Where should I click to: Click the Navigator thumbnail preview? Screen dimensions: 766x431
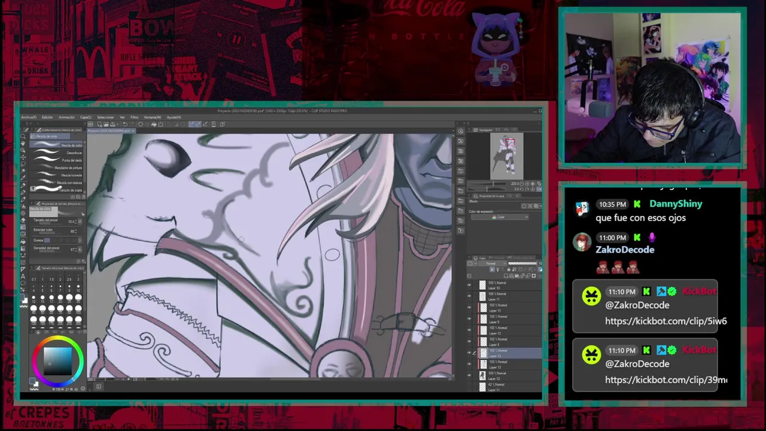[507, 156]
